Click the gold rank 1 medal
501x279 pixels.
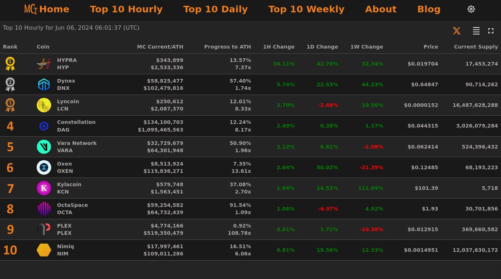click(x=10, y=64)
